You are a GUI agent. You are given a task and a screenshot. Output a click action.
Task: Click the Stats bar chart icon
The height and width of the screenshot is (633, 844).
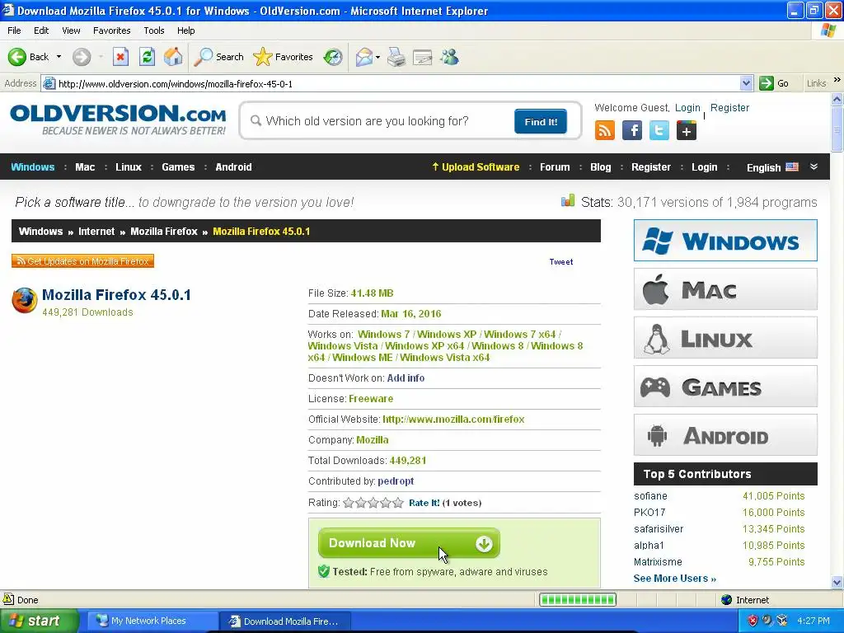[x=568, y=201]
